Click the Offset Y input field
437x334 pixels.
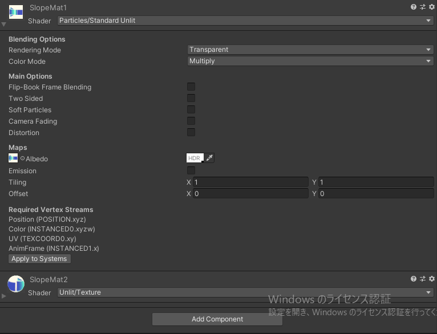(376, 193)
